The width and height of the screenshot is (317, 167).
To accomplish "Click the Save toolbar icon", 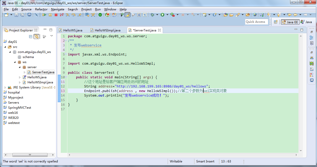I will click(16, 15).
